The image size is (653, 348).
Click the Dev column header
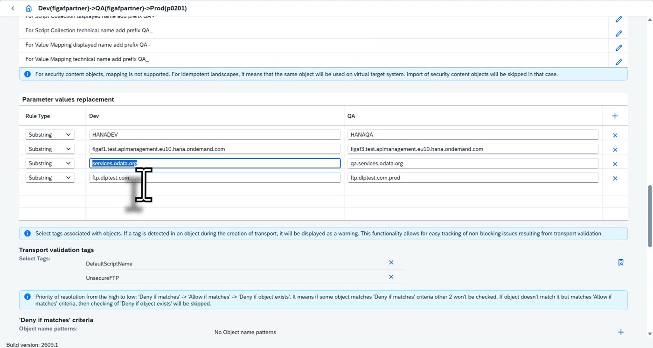[x=94, y=116]
